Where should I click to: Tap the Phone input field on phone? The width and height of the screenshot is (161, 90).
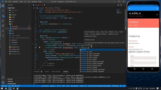coord(143,63)
